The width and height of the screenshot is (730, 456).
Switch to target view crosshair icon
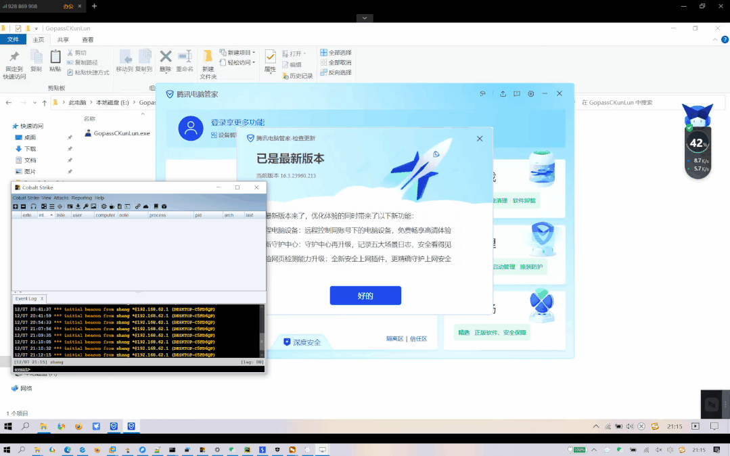click(60, 206)
